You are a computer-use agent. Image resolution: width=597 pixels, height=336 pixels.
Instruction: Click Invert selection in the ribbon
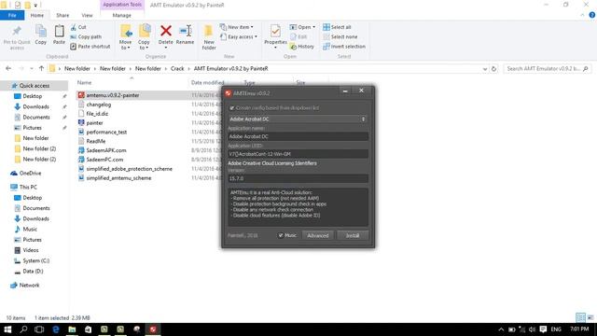point(344,47)
